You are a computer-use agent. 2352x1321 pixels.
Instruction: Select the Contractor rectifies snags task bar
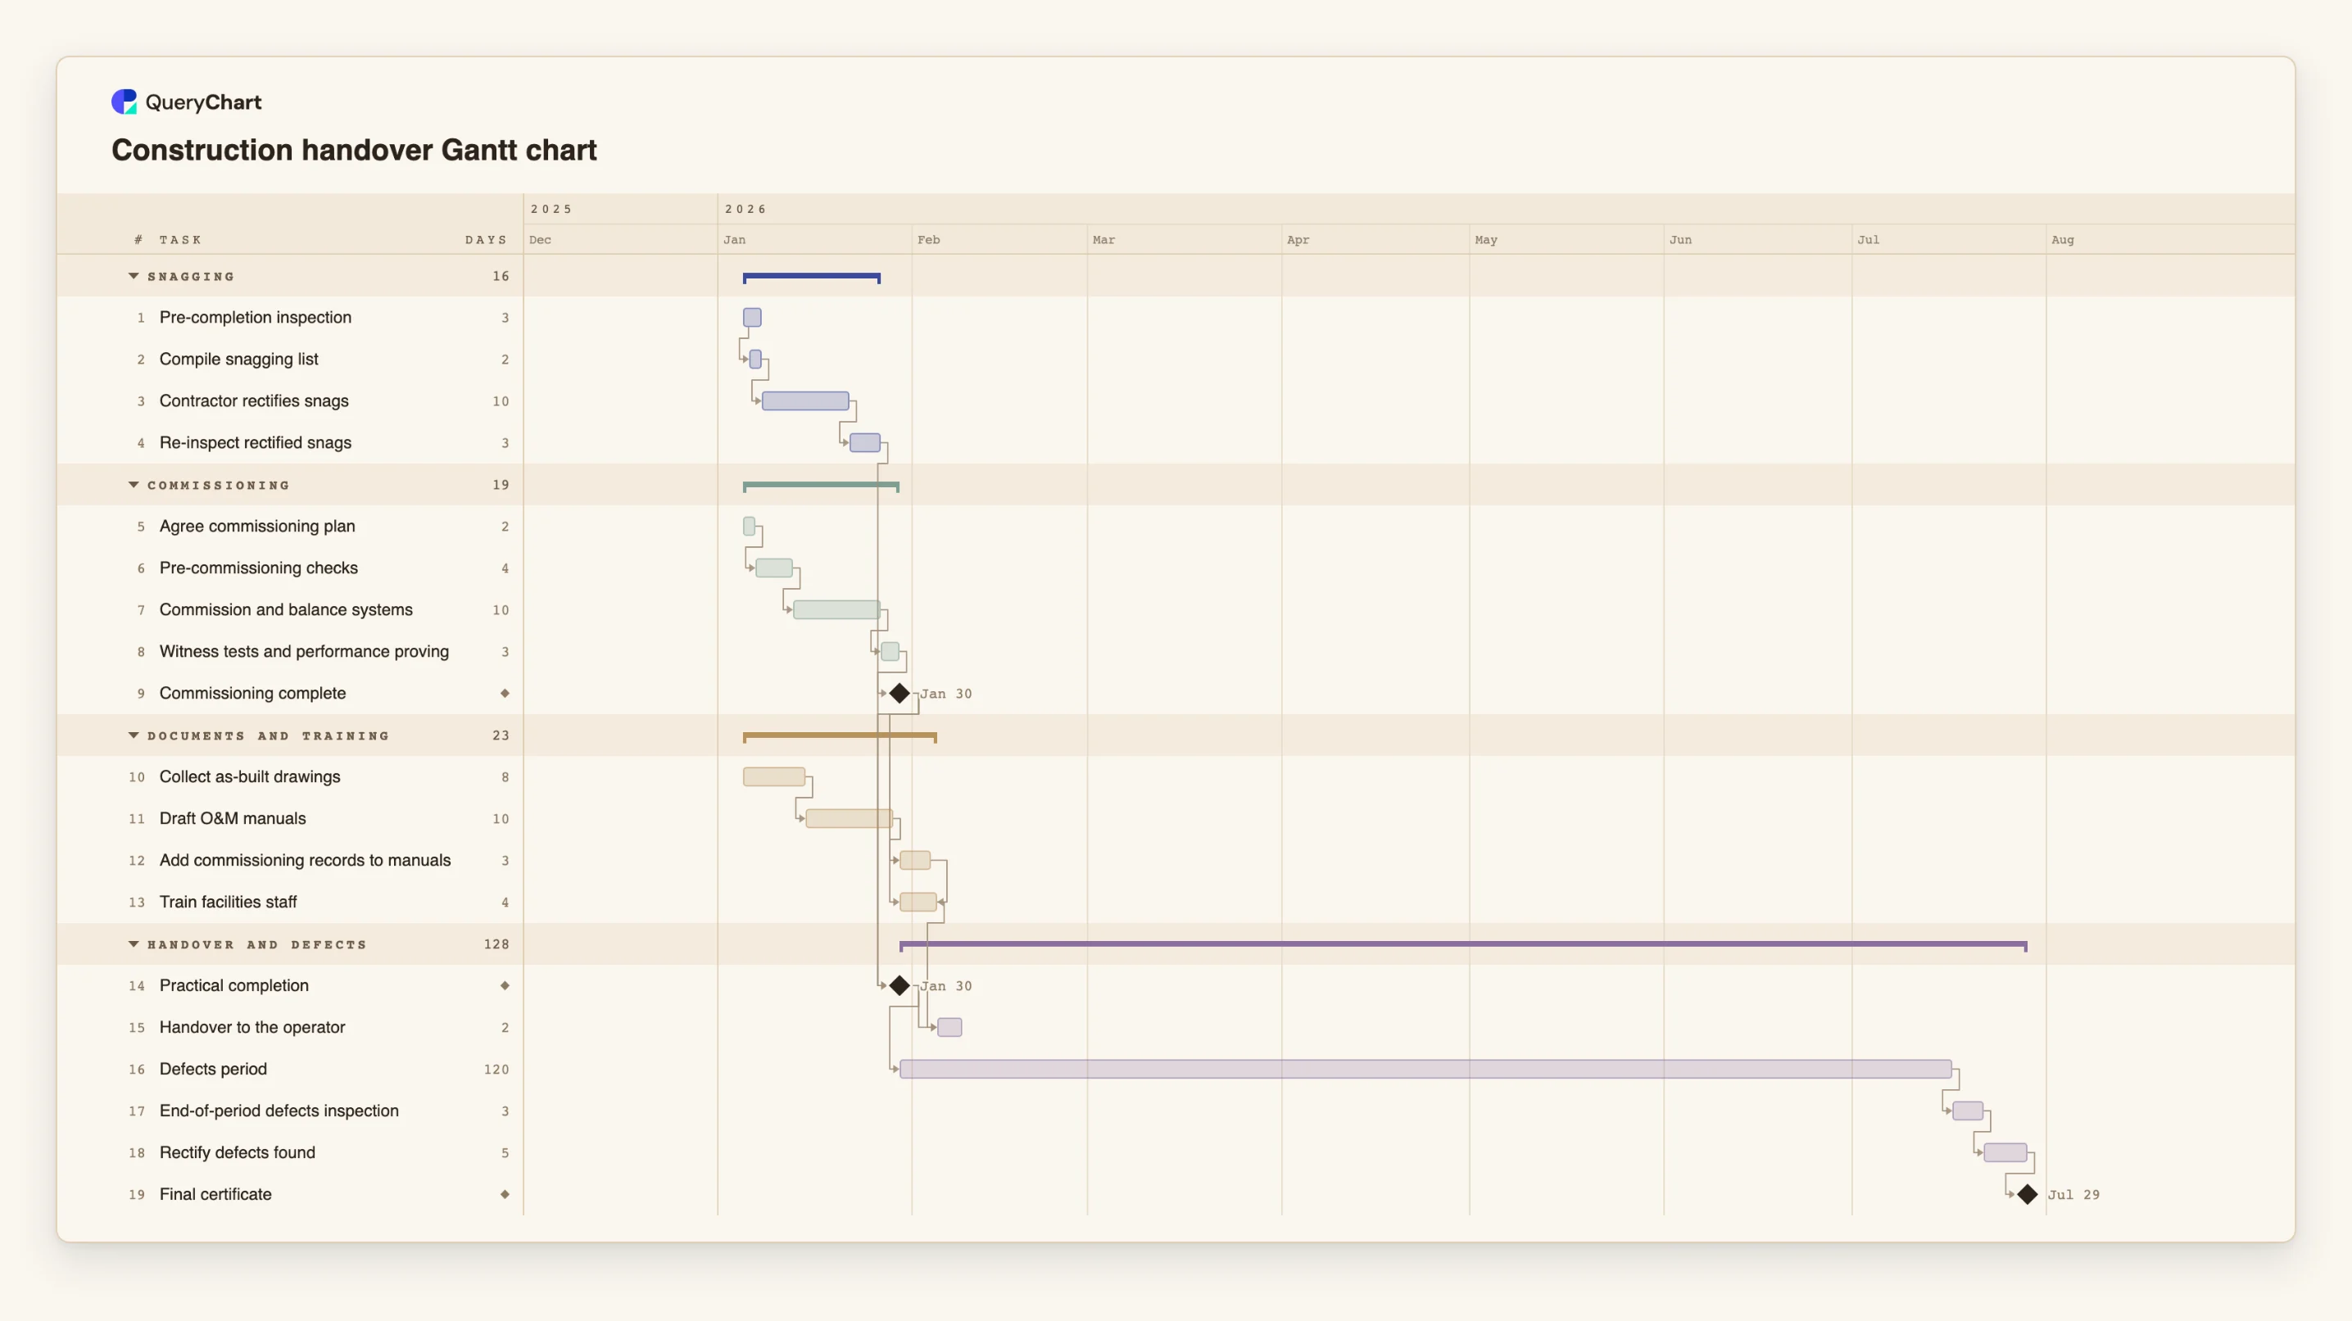pos(805,400)
